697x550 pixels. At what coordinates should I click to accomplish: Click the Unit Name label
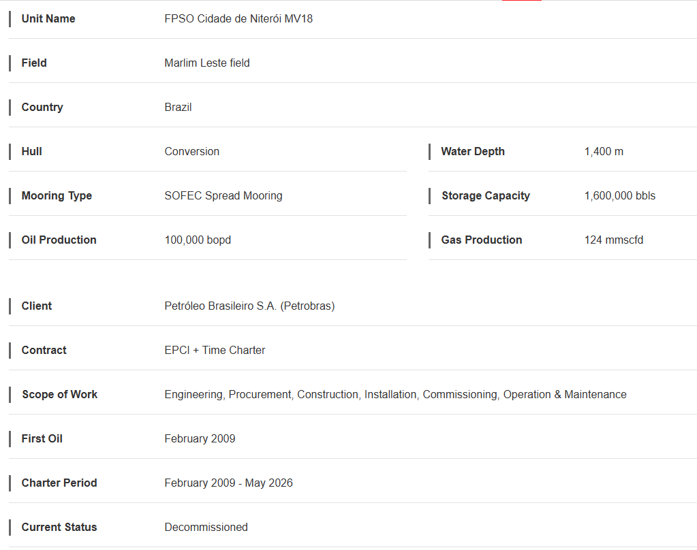tap(48, 18)
